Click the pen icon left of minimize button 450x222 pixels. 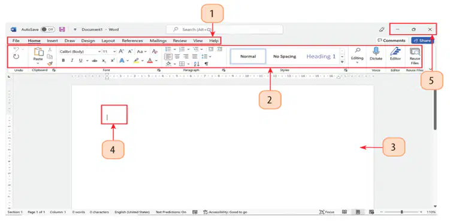point(382,29)
